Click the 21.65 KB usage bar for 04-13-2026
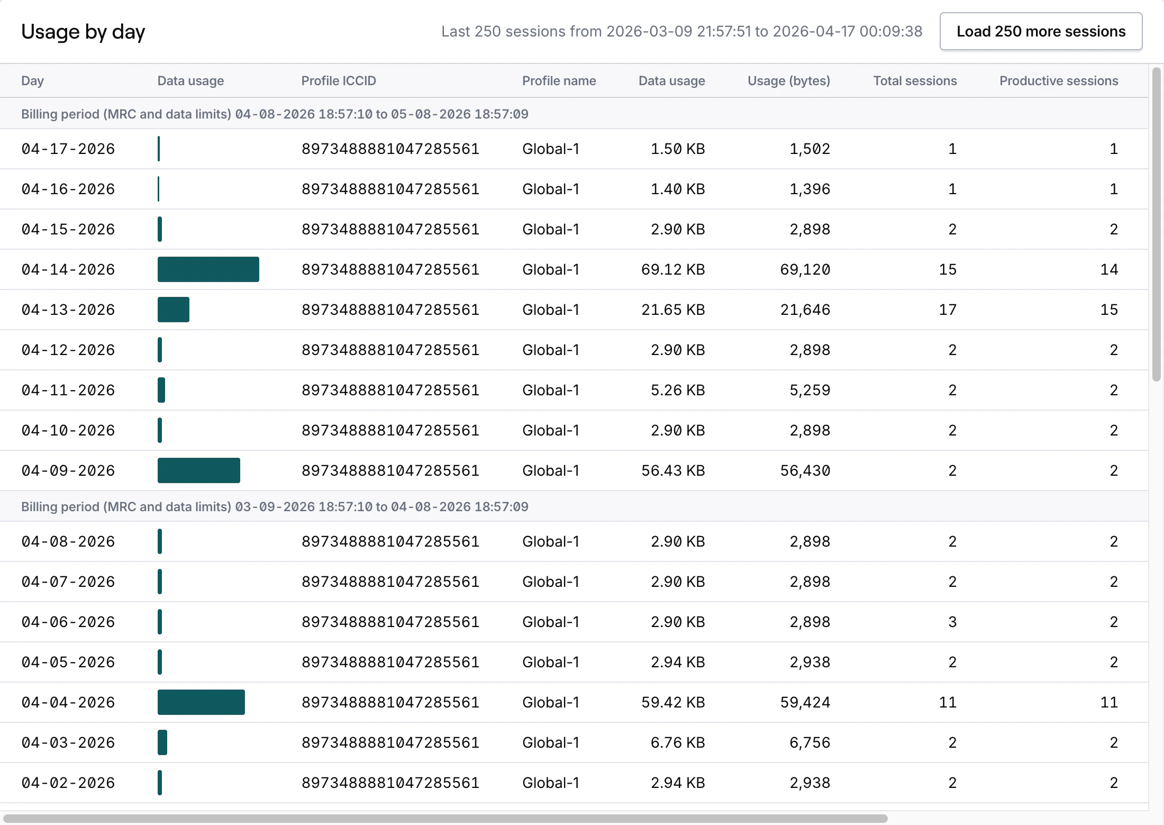The width and height of the screenshot is (1164, 825). point(174,310)
